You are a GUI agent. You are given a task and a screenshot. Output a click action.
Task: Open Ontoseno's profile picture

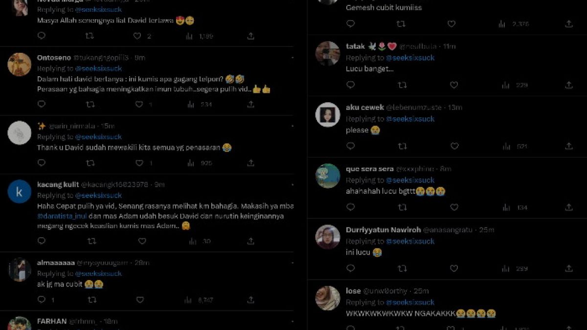(20, 64)
